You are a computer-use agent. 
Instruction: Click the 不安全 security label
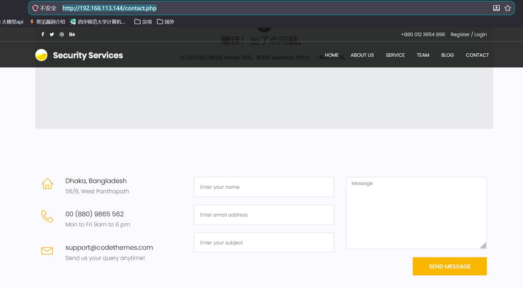pyautogui.click(x=48, y=8)
